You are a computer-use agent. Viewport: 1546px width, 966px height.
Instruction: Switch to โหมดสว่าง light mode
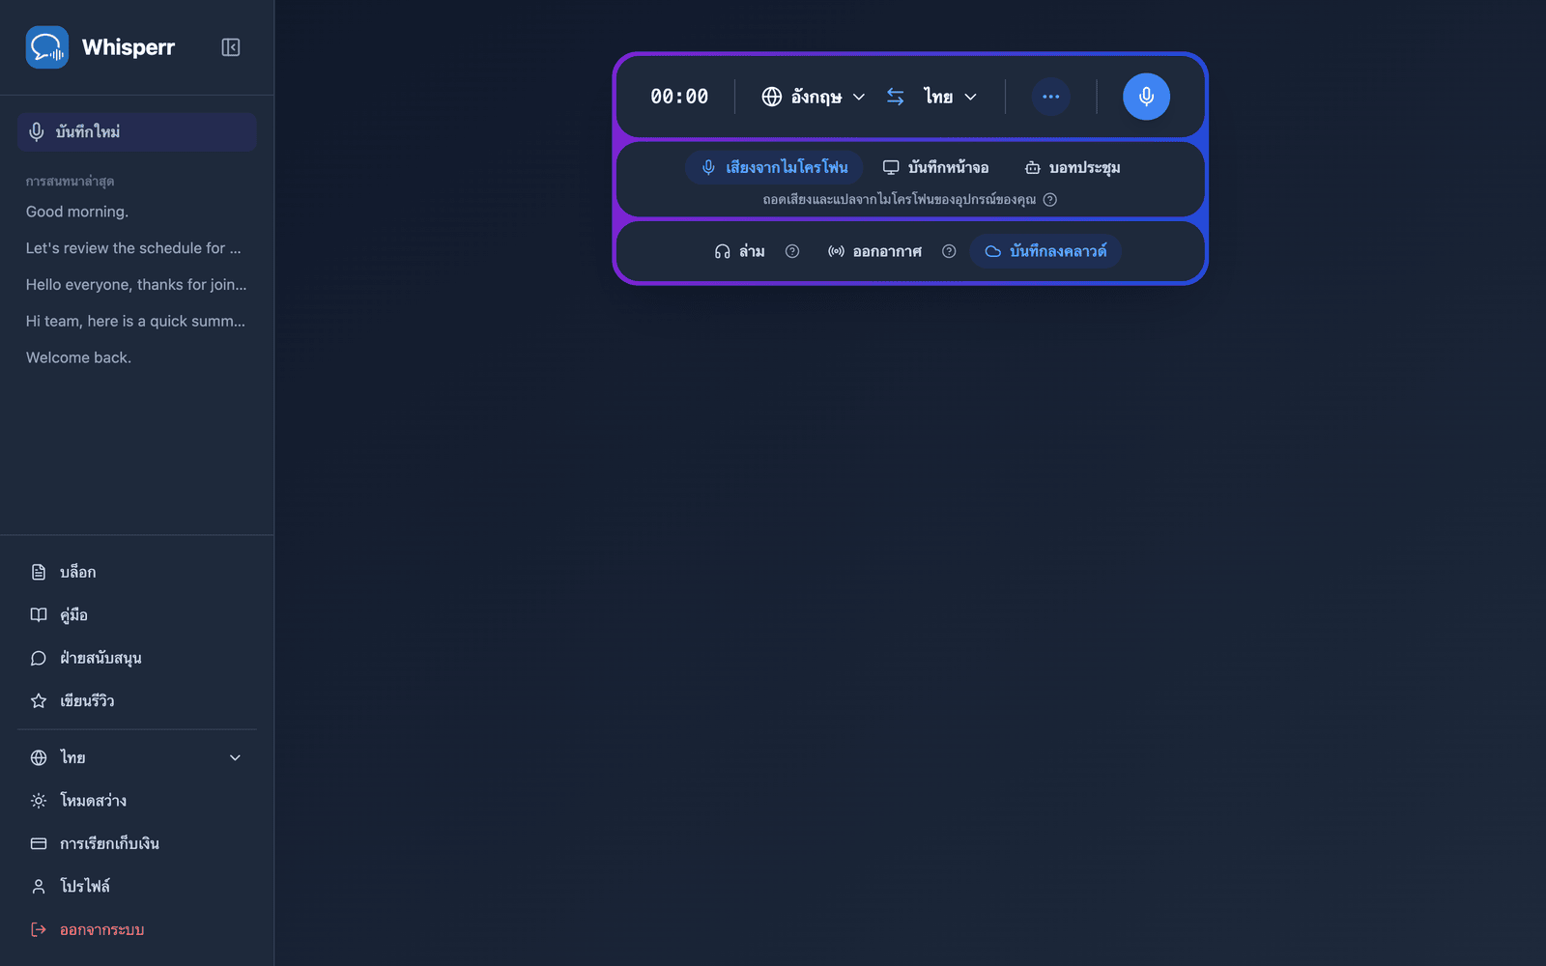tap(137, 801)
